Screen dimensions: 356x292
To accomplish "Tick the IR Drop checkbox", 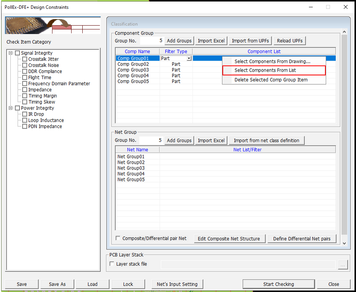I will tap(25, 114).
